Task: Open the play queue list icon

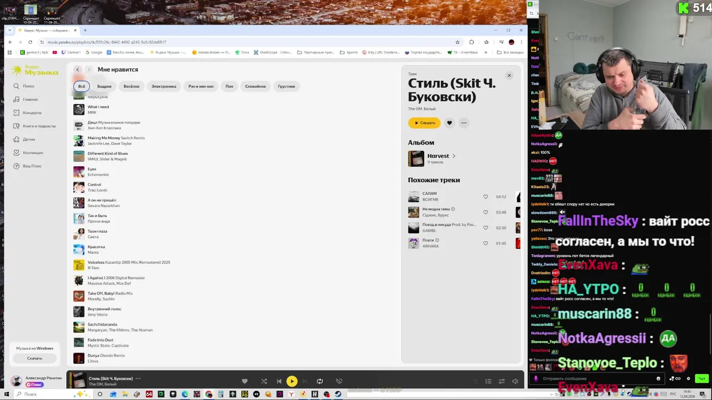Action: click(x=488, y=381)
